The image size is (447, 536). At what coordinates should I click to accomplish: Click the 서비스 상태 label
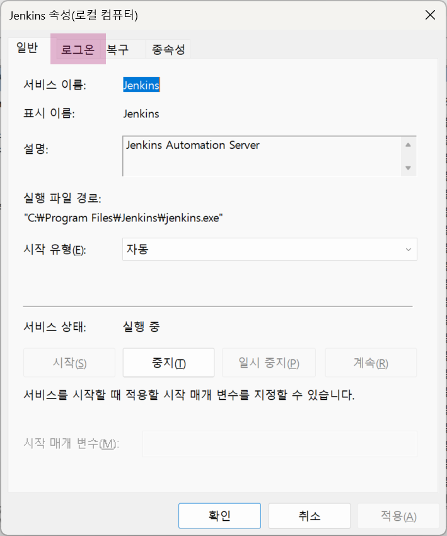(55, 327)
